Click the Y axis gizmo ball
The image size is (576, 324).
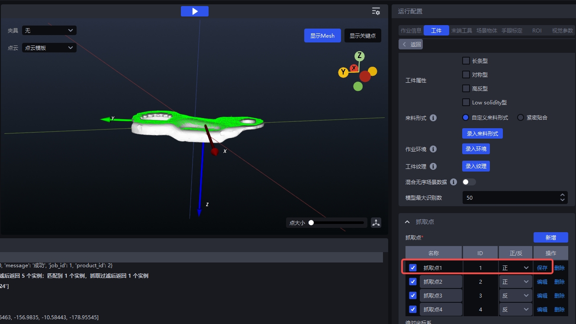pyautogui.click(x=343, y=72)
